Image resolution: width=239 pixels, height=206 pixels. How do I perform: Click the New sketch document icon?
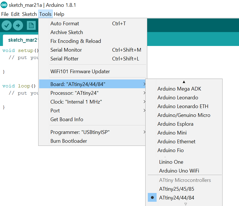point(31,25)
